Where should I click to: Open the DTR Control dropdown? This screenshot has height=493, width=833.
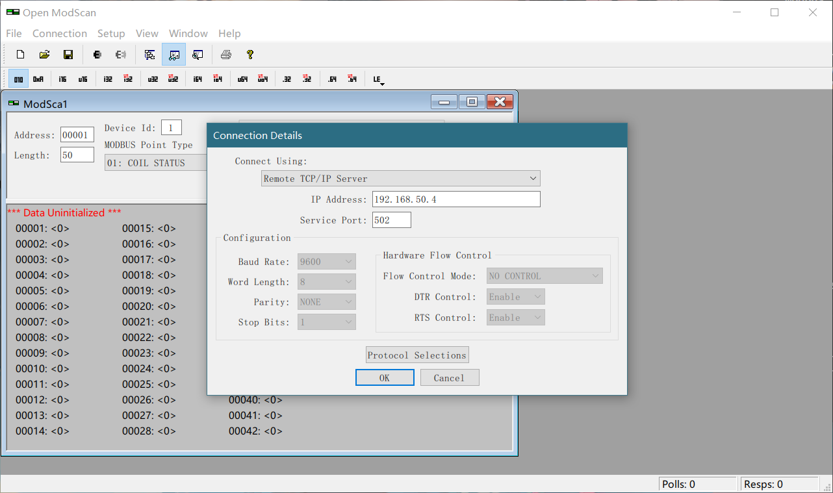[515, 297]
